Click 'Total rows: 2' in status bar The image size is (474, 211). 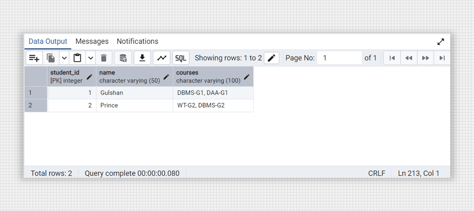[x=51, y=173]
